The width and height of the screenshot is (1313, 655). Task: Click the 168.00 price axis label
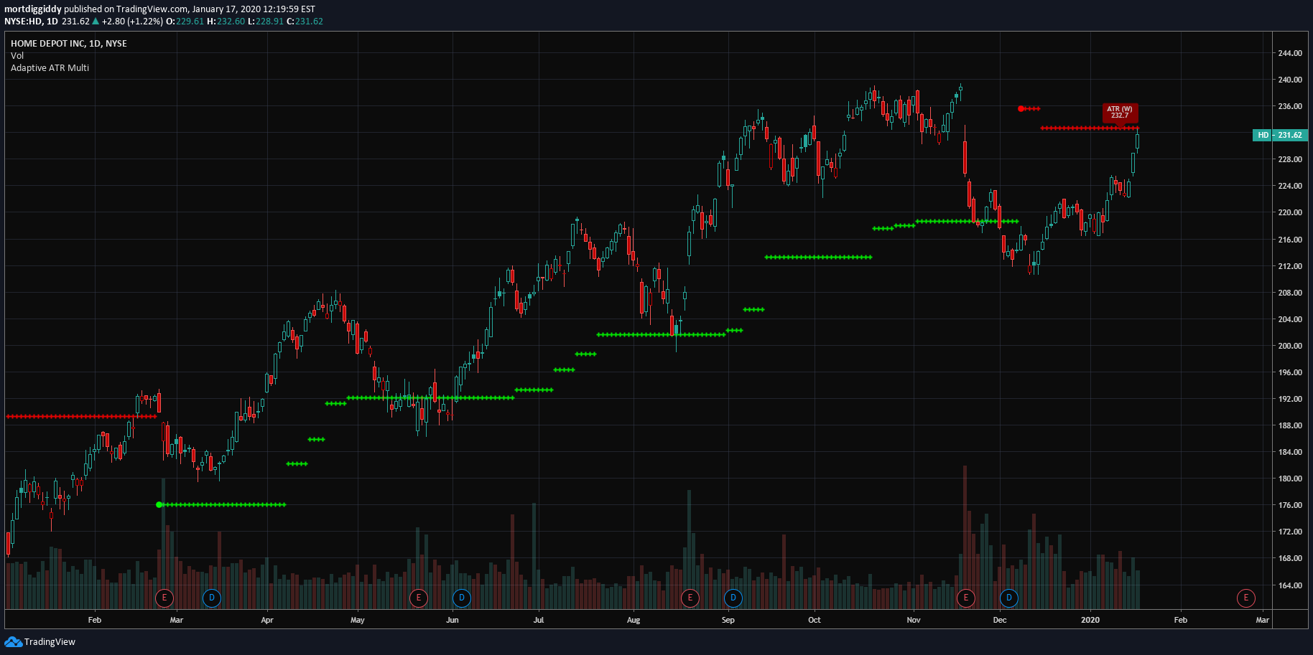point(1290,558)
